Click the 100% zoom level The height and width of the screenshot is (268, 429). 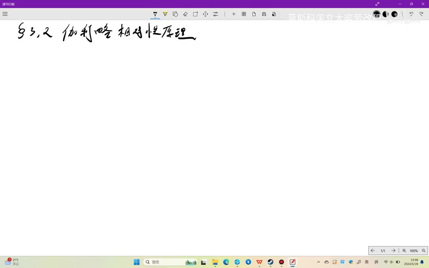[x=414, y=251]
